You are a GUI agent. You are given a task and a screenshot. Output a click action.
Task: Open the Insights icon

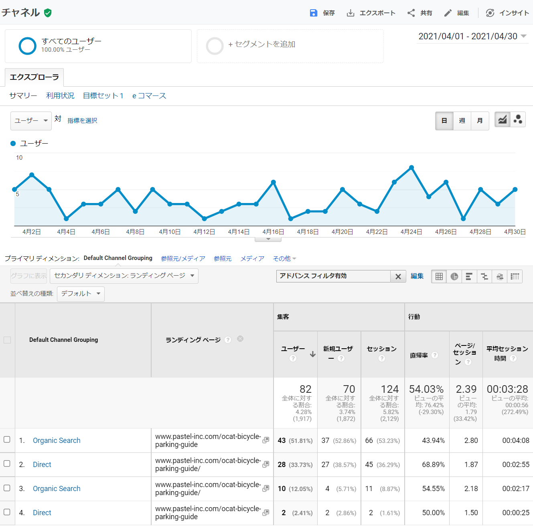pyautogui.click(x=490, y=13)
